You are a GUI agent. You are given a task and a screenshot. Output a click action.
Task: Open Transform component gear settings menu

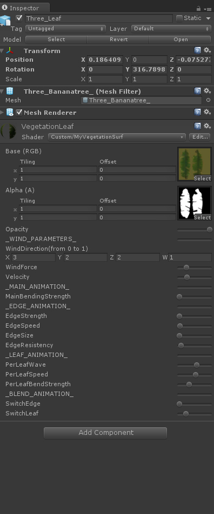coord(207,50)
